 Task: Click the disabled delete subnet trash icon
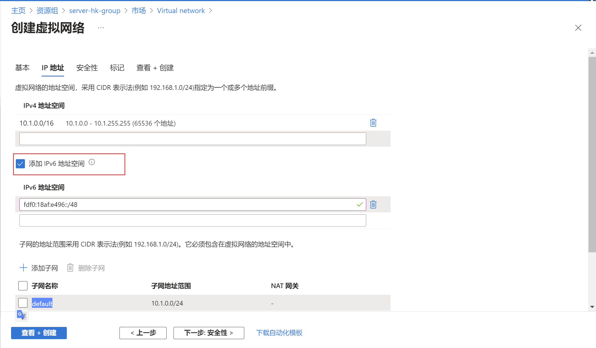[x=70, y=268]
